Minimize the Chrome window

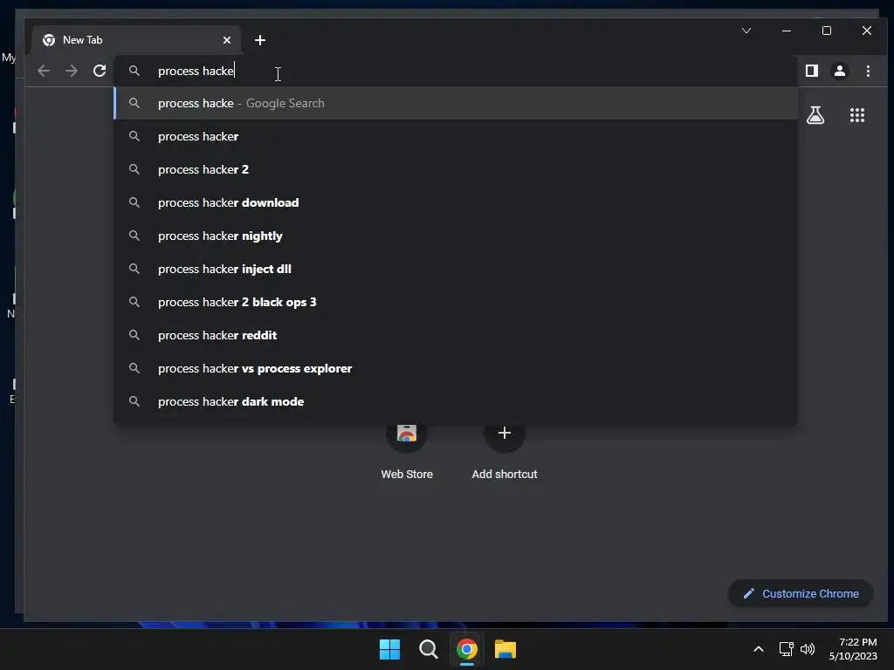(x=787, y=31)
